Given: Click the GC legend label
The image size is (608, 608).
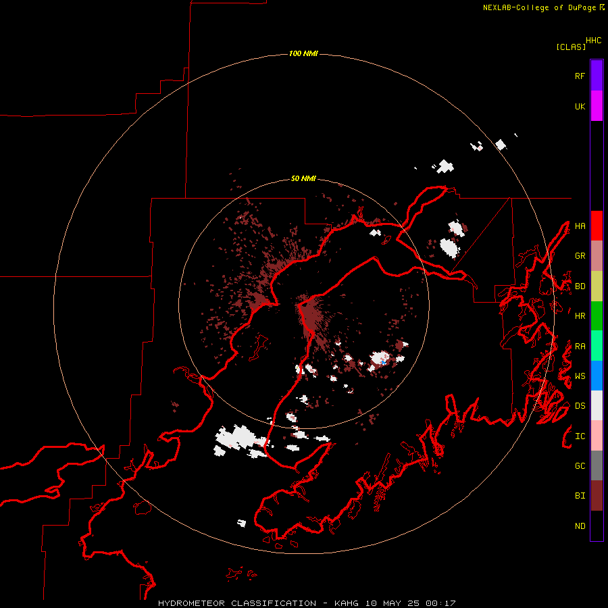Looking at the screenshot, I should click(x=580, y=466).
